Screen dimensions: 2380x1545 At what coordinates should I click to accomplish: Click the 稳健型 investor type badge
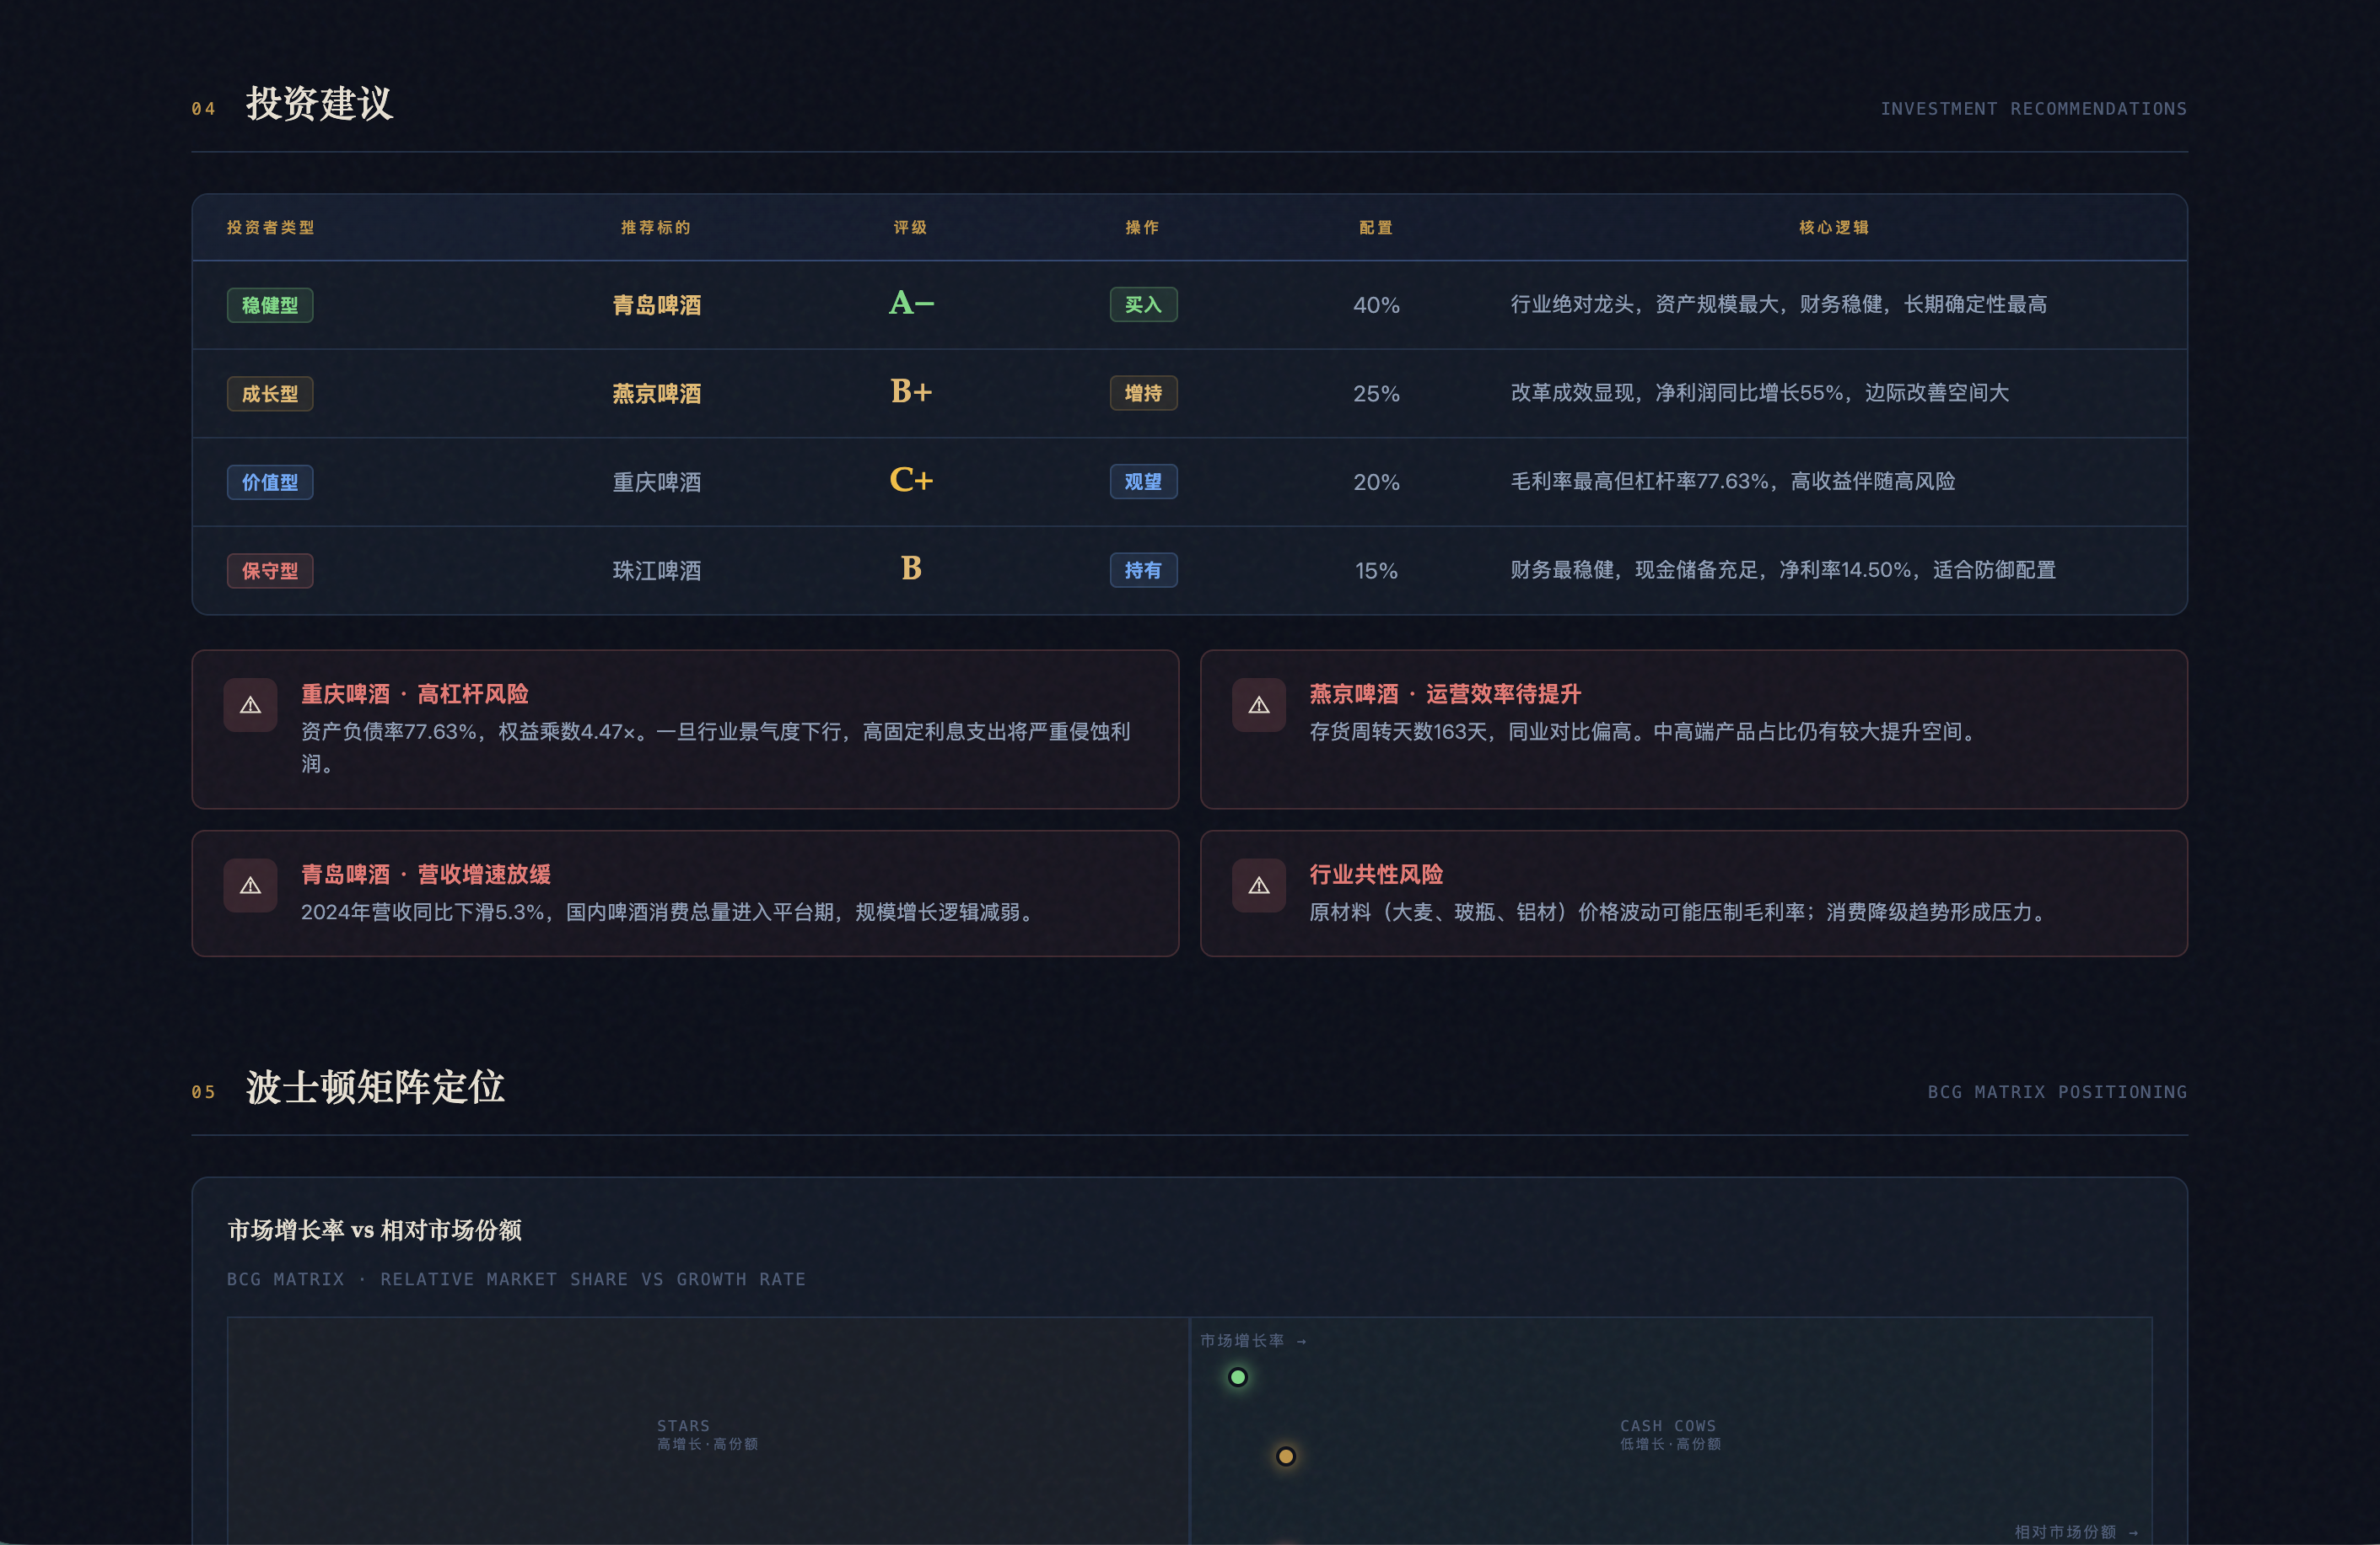(270, 305)
